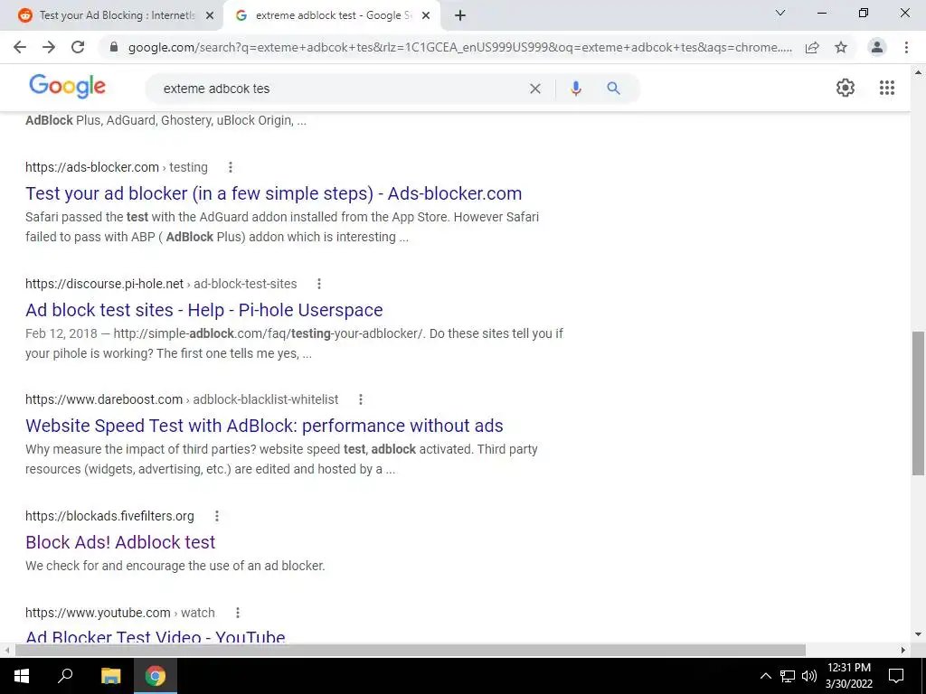Image resolution: width=926 pixels, height=694 pixels.
Task: Open options for dareboost.com result
Action: (x=360, y=399)
